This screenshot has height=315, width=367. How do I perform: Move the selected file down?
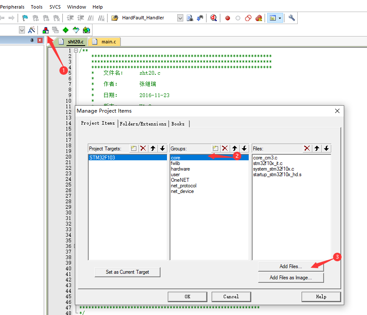tap(326, 148)
